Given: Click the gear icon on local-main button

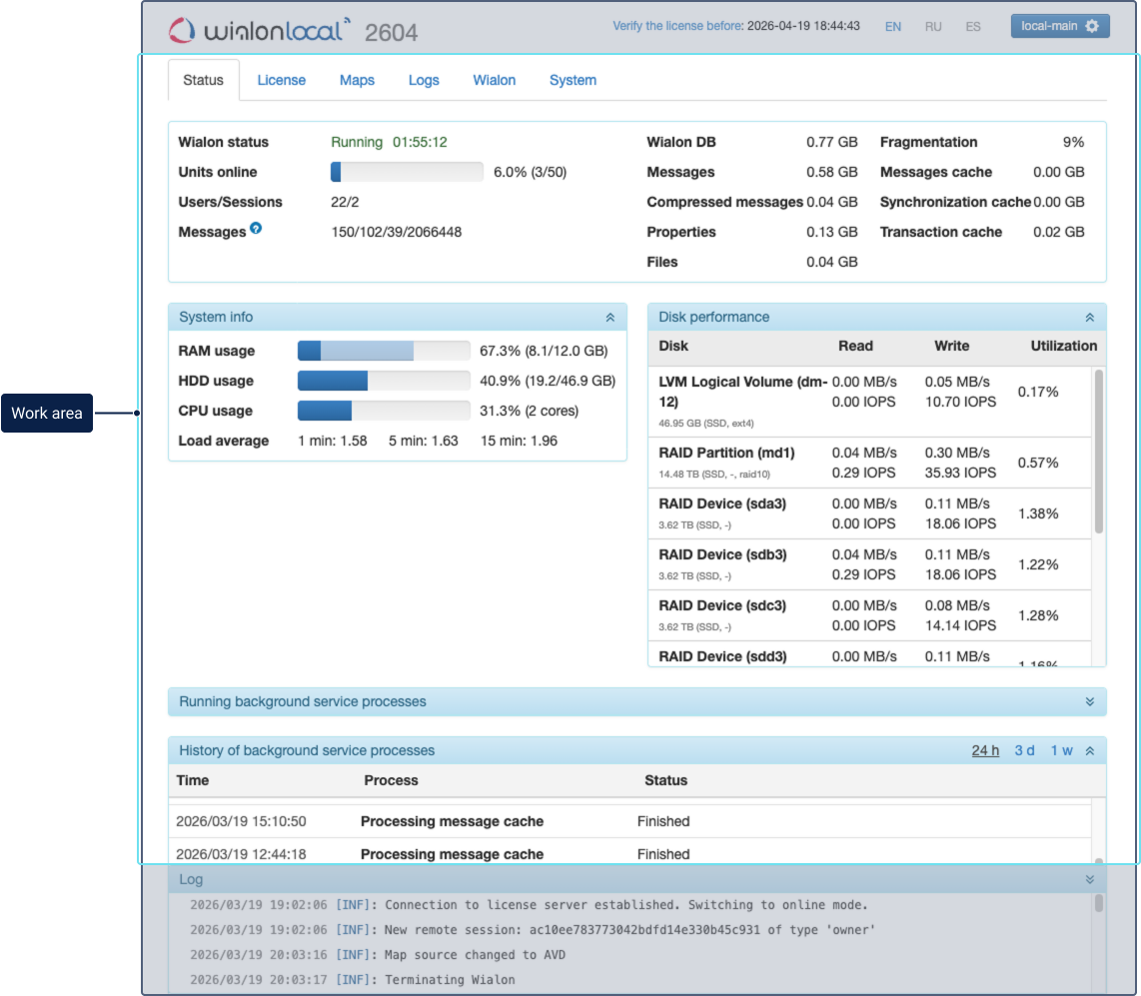Looking at the screenshot, I should pos(1091,26).
